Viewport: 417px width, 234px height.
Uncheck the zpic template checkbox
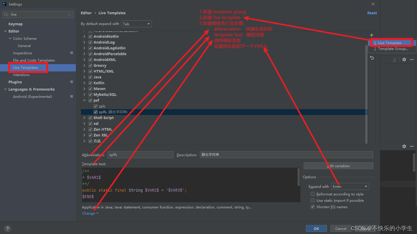pyautogui.click(x=96, y=106)
